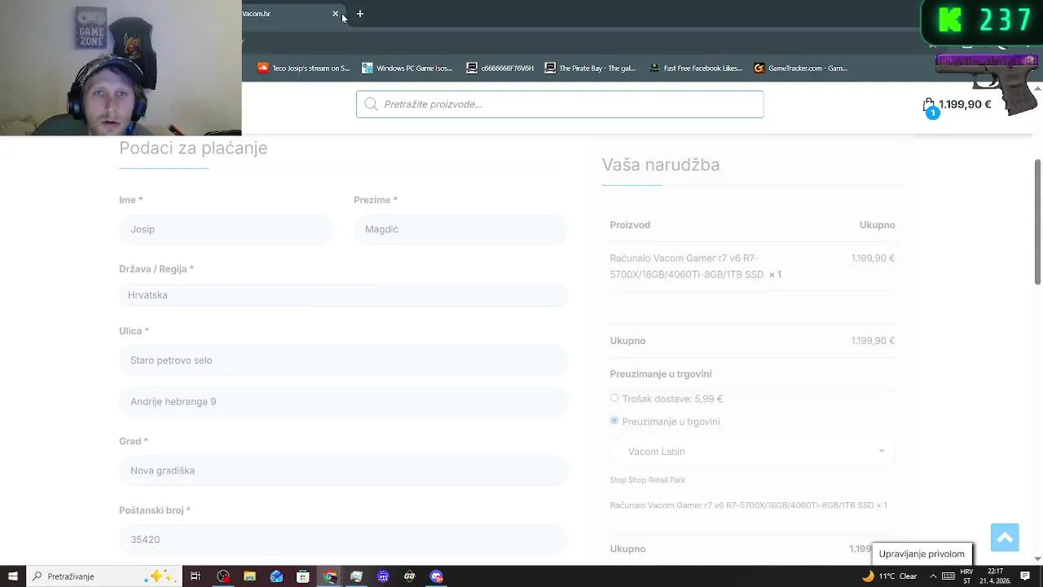The width and height of the screenshot is (1043, 587).
Task: Click the Ime field containing Josip
Action: [226, 229]
